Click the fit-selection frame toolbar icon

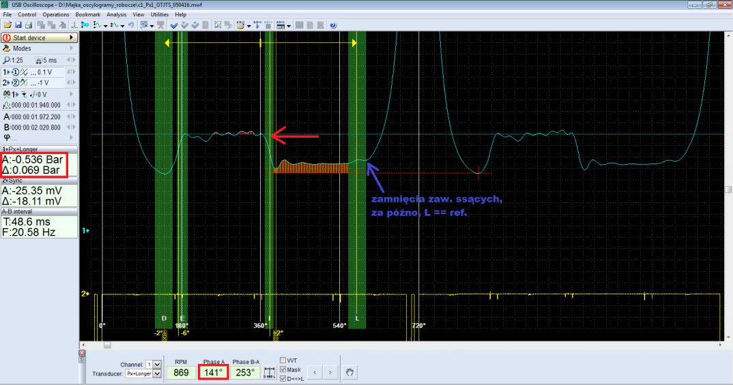(218, 25)
